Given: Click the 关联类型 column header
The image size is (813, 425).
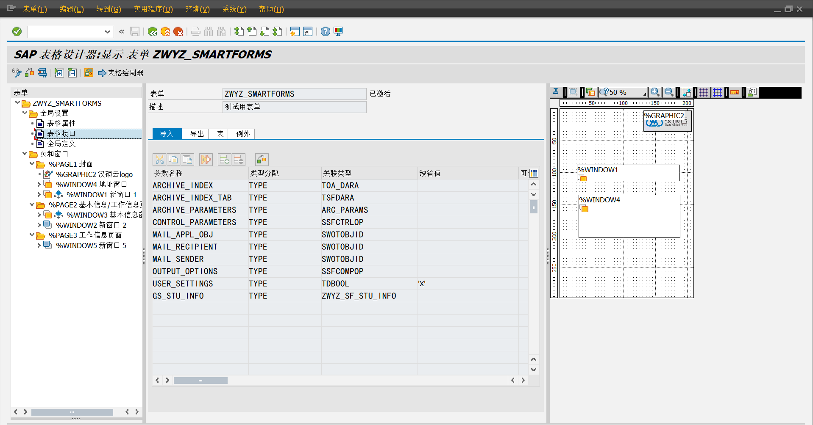Looking at the screenshot, I should tap(369, 173).
